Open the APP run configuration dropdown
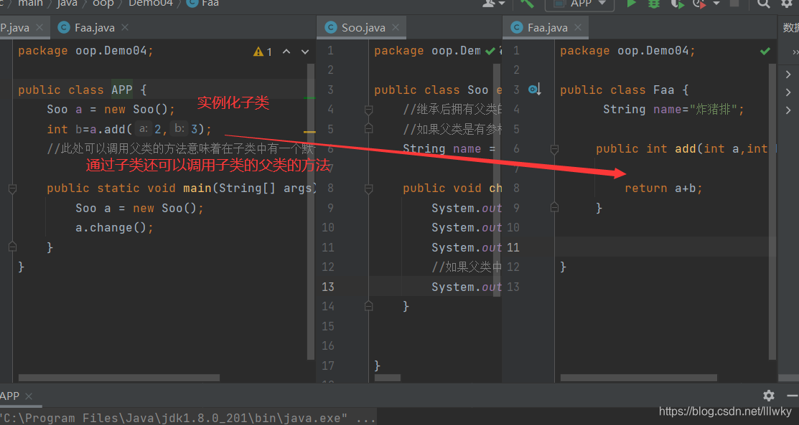This screenshot has height=425, width=799. 579,4
